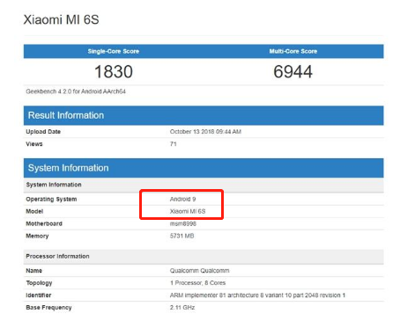Select the Upload Date row label
The width and height of the screenshot is (400, 321).
coord(43,132)
